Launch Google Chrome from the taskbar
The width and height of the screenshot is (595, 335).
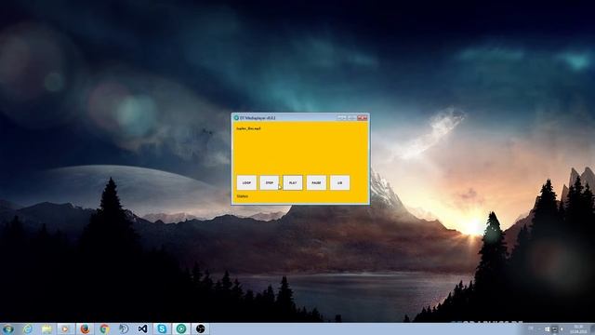click(x=104, y=328)
